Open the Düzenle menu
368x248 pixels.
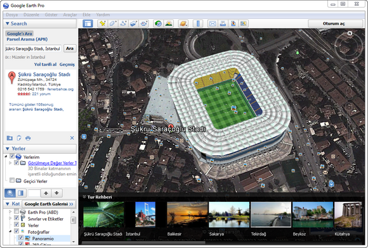pos(31,15)
